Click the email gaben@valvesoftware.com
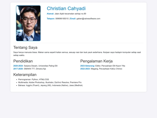This screenshot has height=118, width=157. click(88, 19)
